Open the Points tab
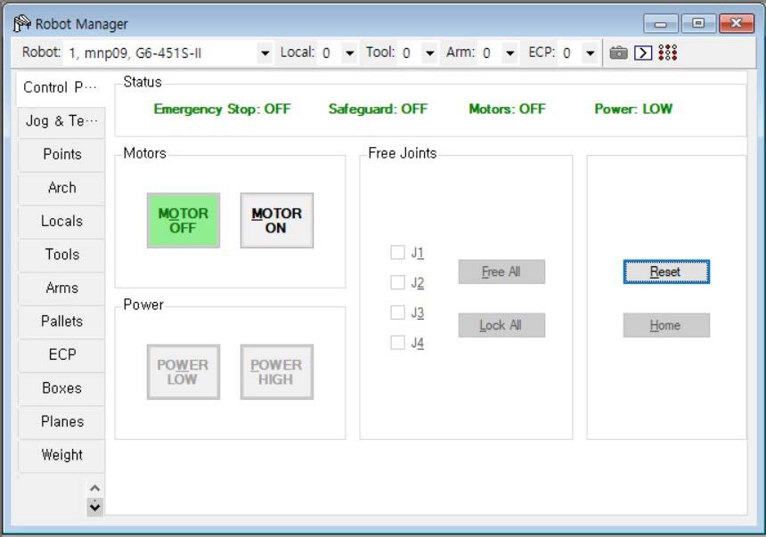 [x=61, y=154]
